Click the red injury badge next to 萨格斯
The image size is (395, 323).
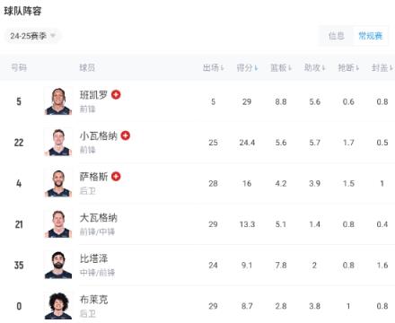coord(116,177)
